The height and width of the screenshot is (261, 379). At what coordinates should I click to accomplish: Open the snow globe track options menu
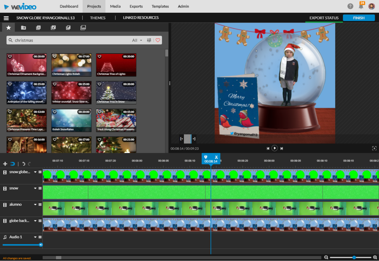tap(40, 172)
